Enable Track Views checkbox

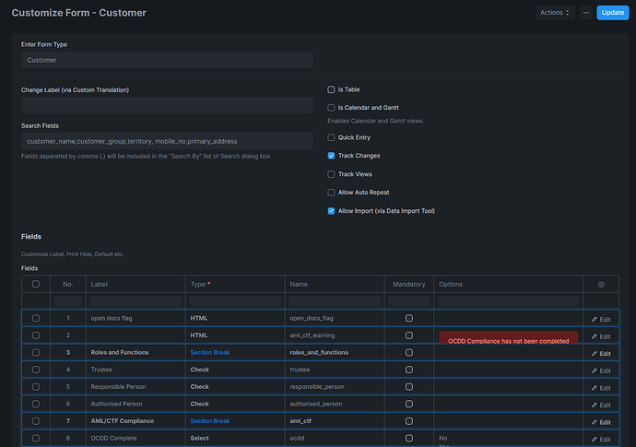pos(331,174)
